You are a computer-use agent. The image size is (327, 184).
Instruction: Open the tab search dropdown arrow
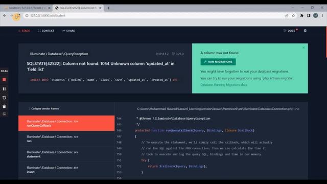[293, 8]
